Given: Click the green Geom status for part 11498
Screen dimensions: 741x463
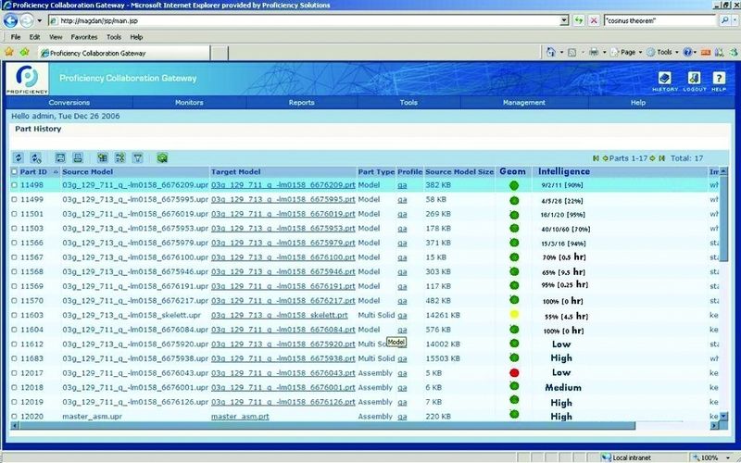Looking at the screenshot, I should 514,185.
